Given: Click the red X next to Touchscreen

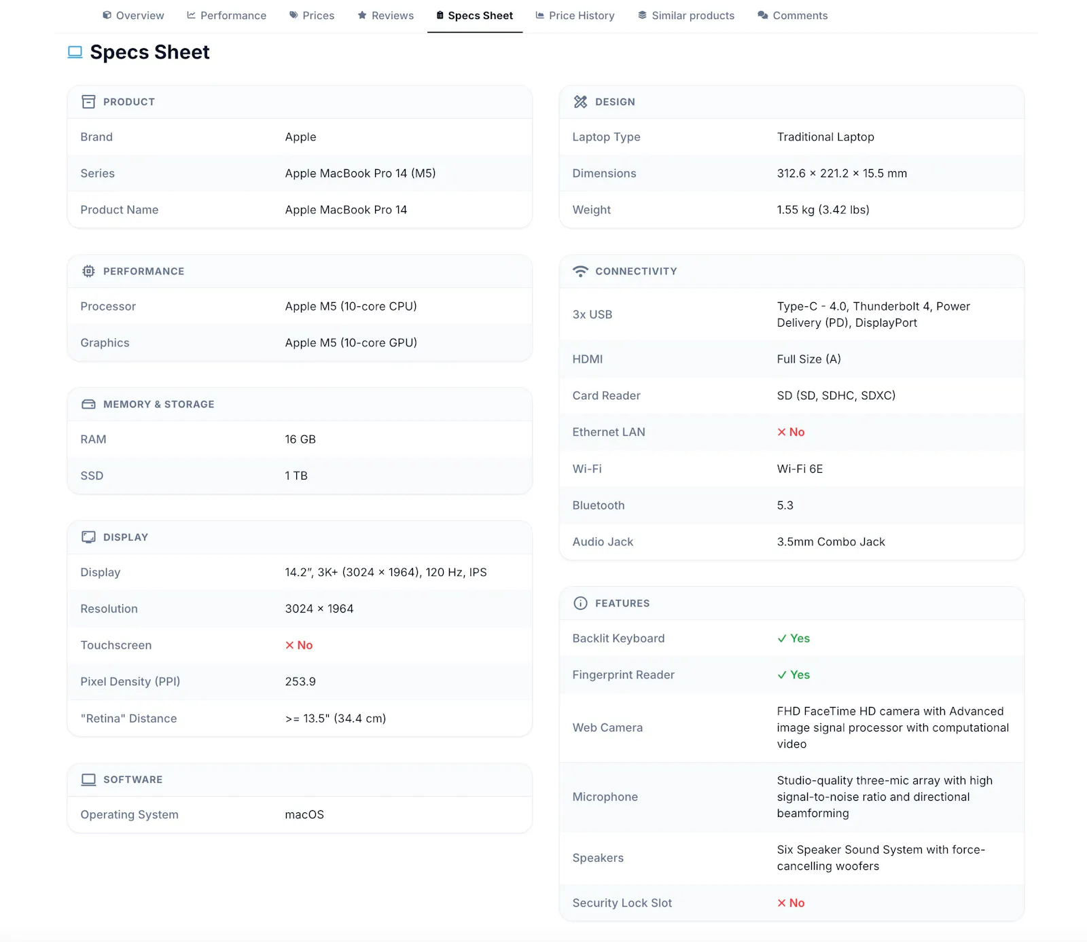Looking at the screenshot, I should 289,645.
